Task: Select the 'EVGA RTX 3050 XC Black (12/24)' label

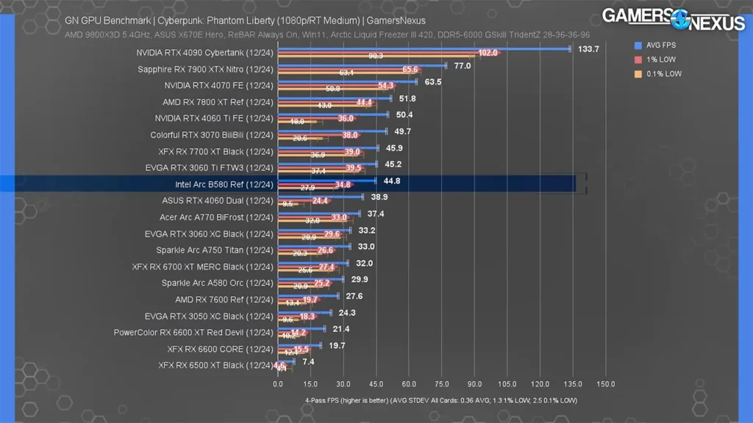Action: (x=209, y=316)
